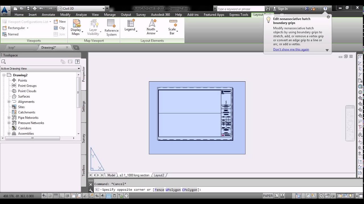Click the New file icon in quick access toolbar
The width and height of the screenshot is (364, 204).
pyautogui.click(x=16, y=8)
